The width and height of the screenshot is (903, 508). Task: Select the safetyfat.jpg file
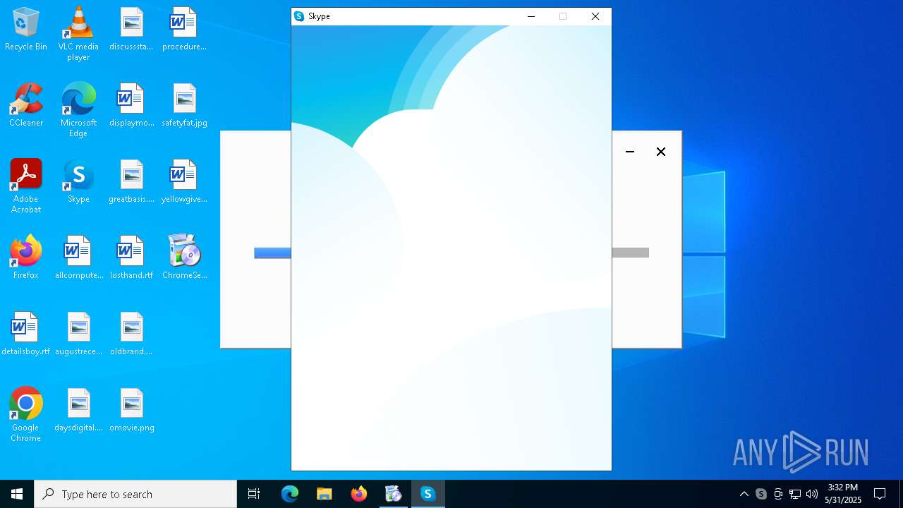click(184, 106)
